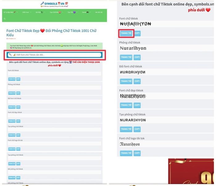Image resolution: width=216 pixels, height=186 pixels.
Task: Select the gothic Nurarihyon under Font chữ logo tik tok
Action: 130,144
